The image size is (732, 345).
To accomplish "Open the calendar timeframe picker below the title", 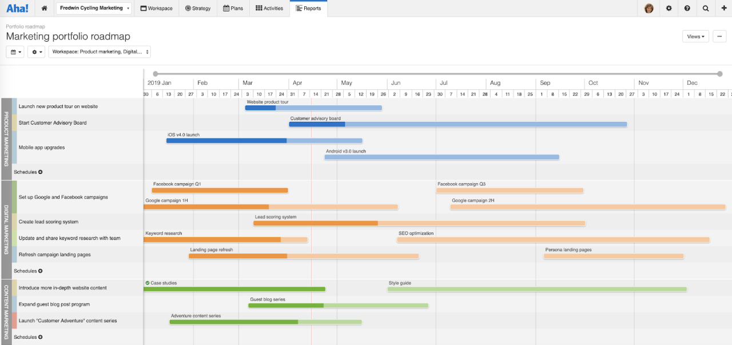I will [14, 51].
